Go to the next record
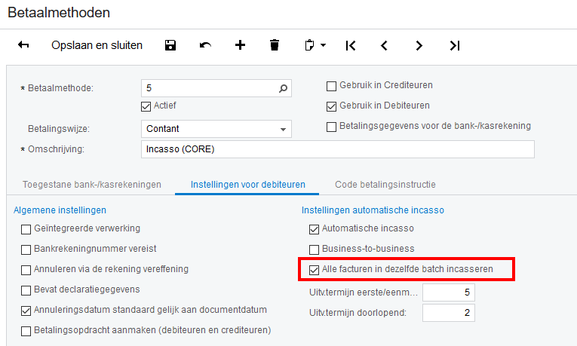The width and height of the screenshot is (577, 346). 419,45
